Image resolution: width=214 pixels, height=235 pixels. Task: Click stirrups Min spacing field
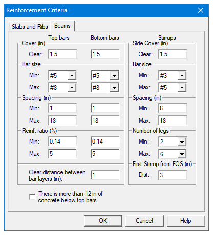coord(173,108)
